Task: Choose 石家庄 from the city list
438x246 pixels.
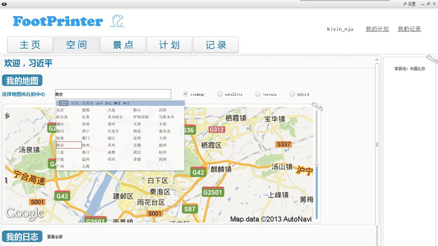Action: click(x=113, y=131)
